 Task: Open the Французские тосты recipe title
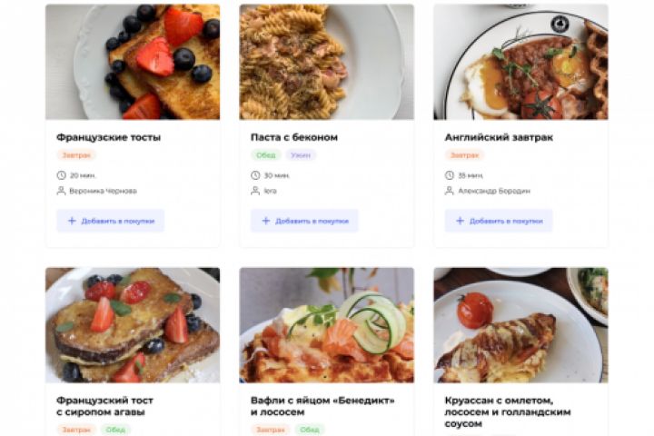coord(108,137)
